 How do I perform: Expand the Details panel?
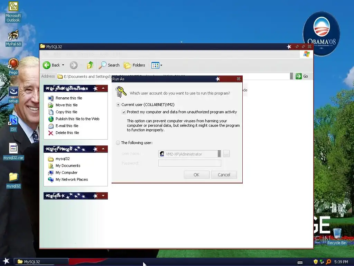click(x=103, y=196)
